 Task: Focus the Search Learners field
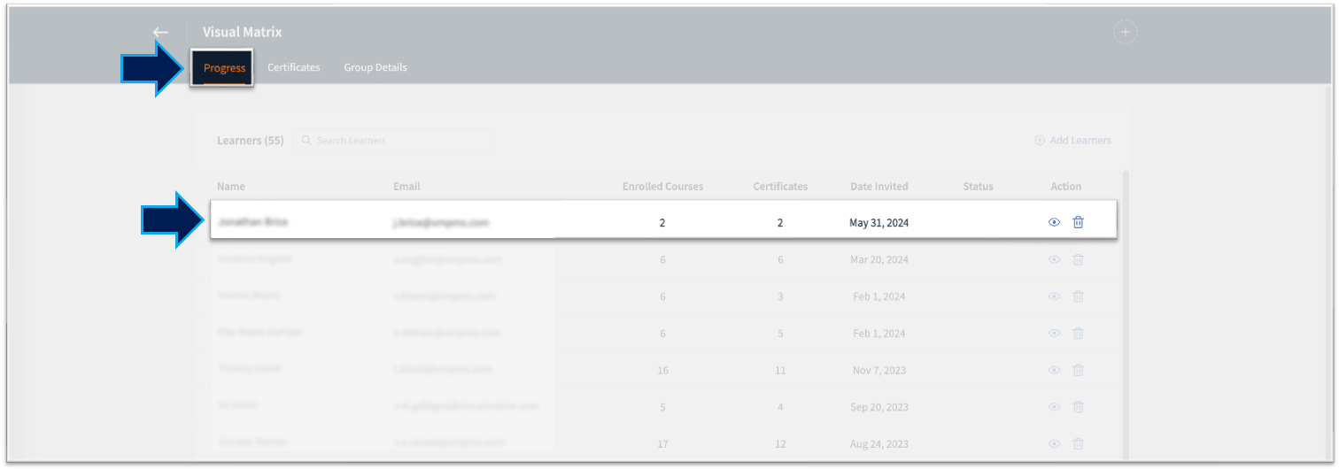click(399, 141)
